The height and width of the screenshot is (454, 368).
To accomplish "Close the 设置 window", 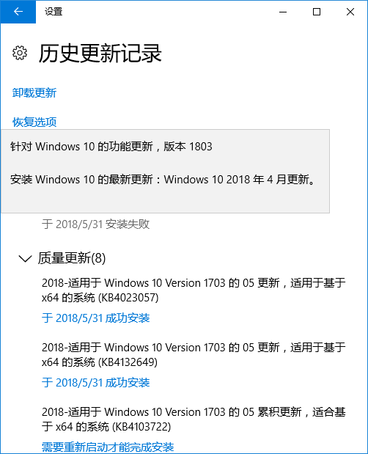I will (x=350, y=12).
